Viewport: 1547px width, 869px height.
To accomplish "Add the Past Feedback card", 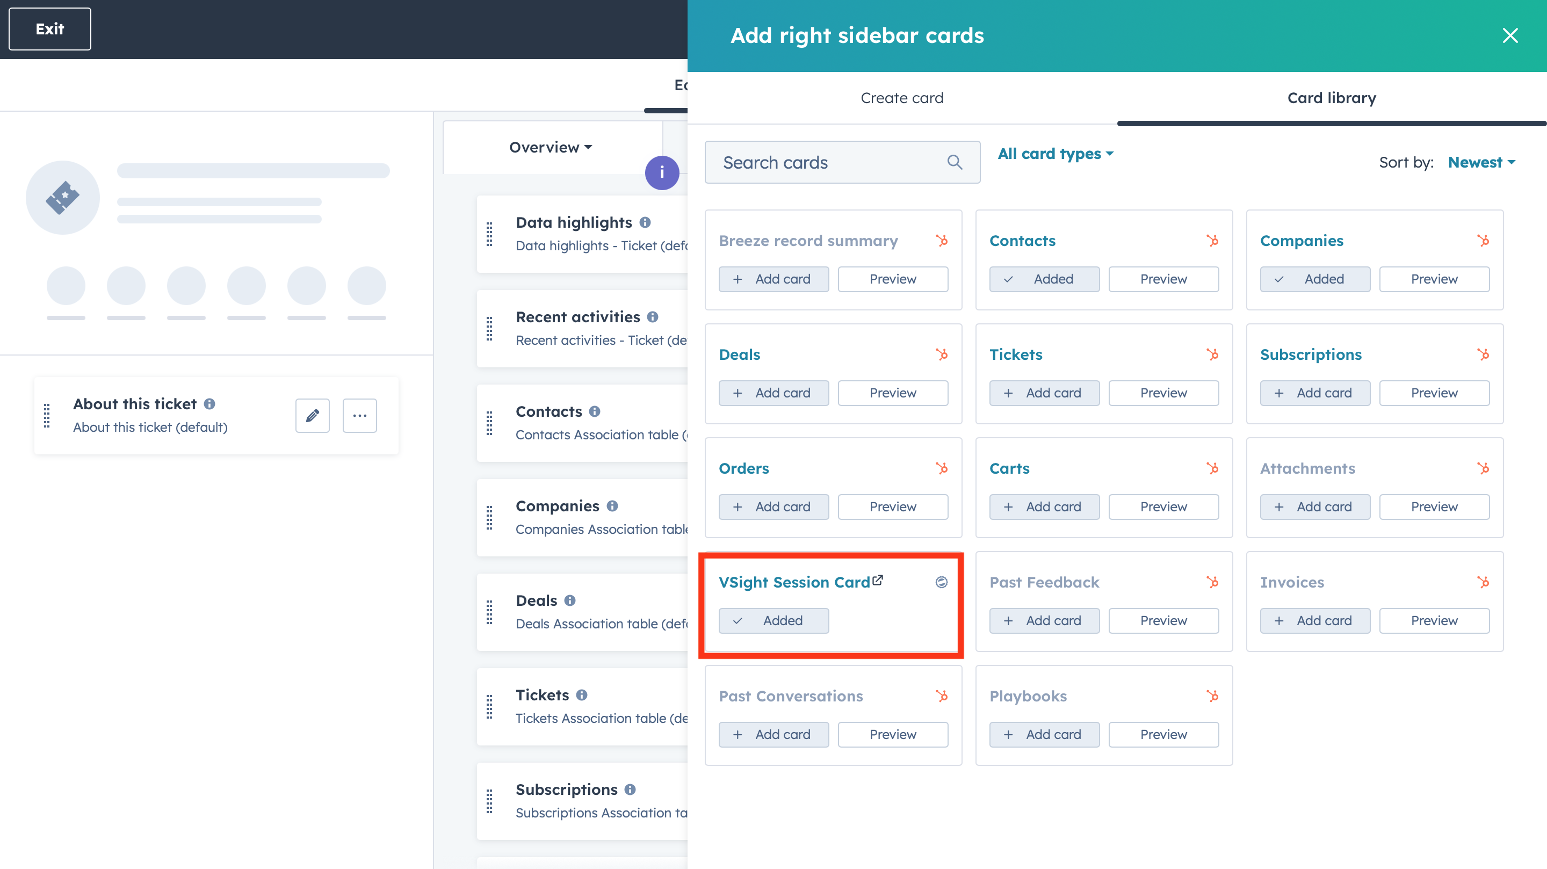I will [1044, 621].
